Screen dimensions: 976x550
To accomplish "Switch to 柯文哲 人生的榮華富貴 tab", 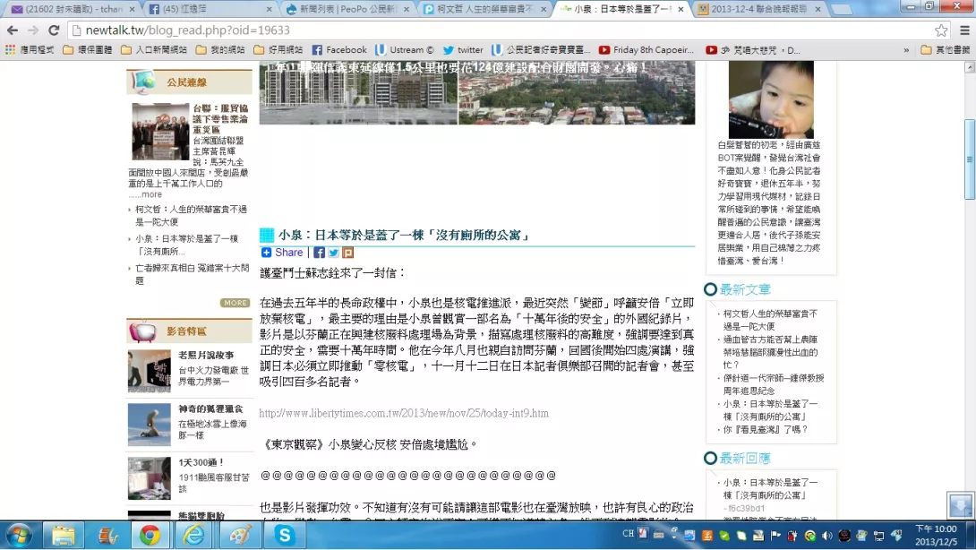I will 484,9.
